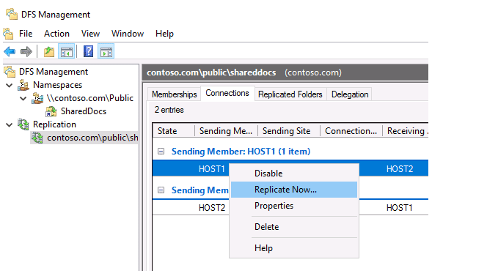Toggle the Show/Hide Action Pane icon

click(106, 51)
